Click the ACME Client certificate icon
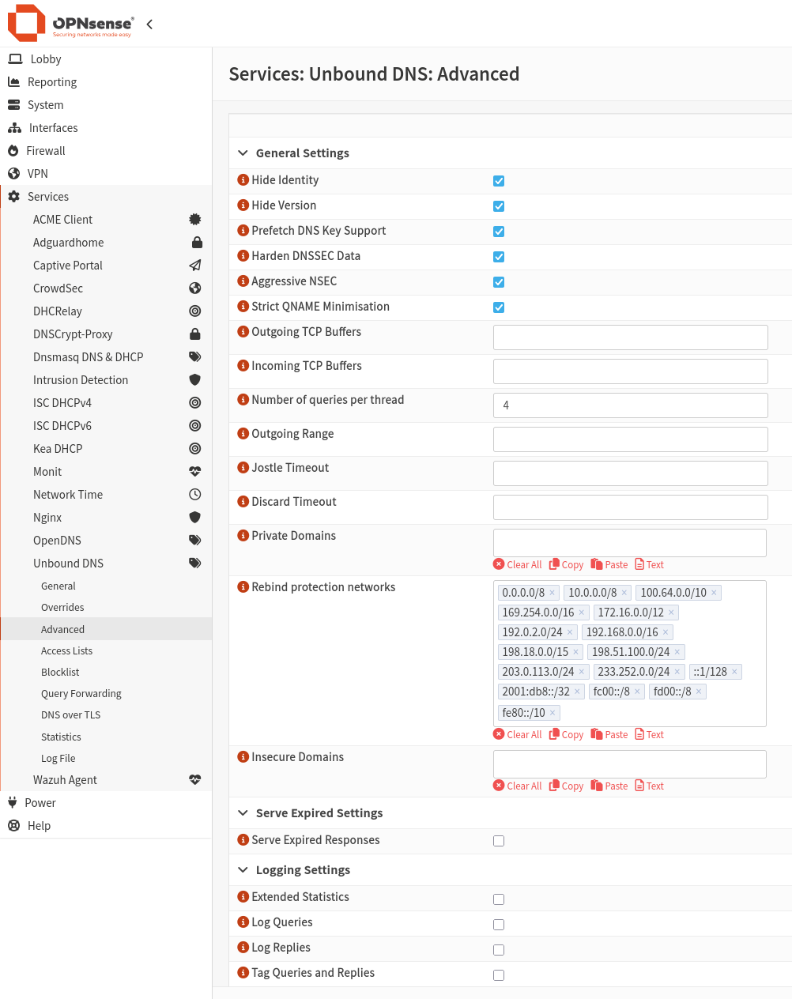The height and width of the screenshot is (999, 792). point(195,219)
